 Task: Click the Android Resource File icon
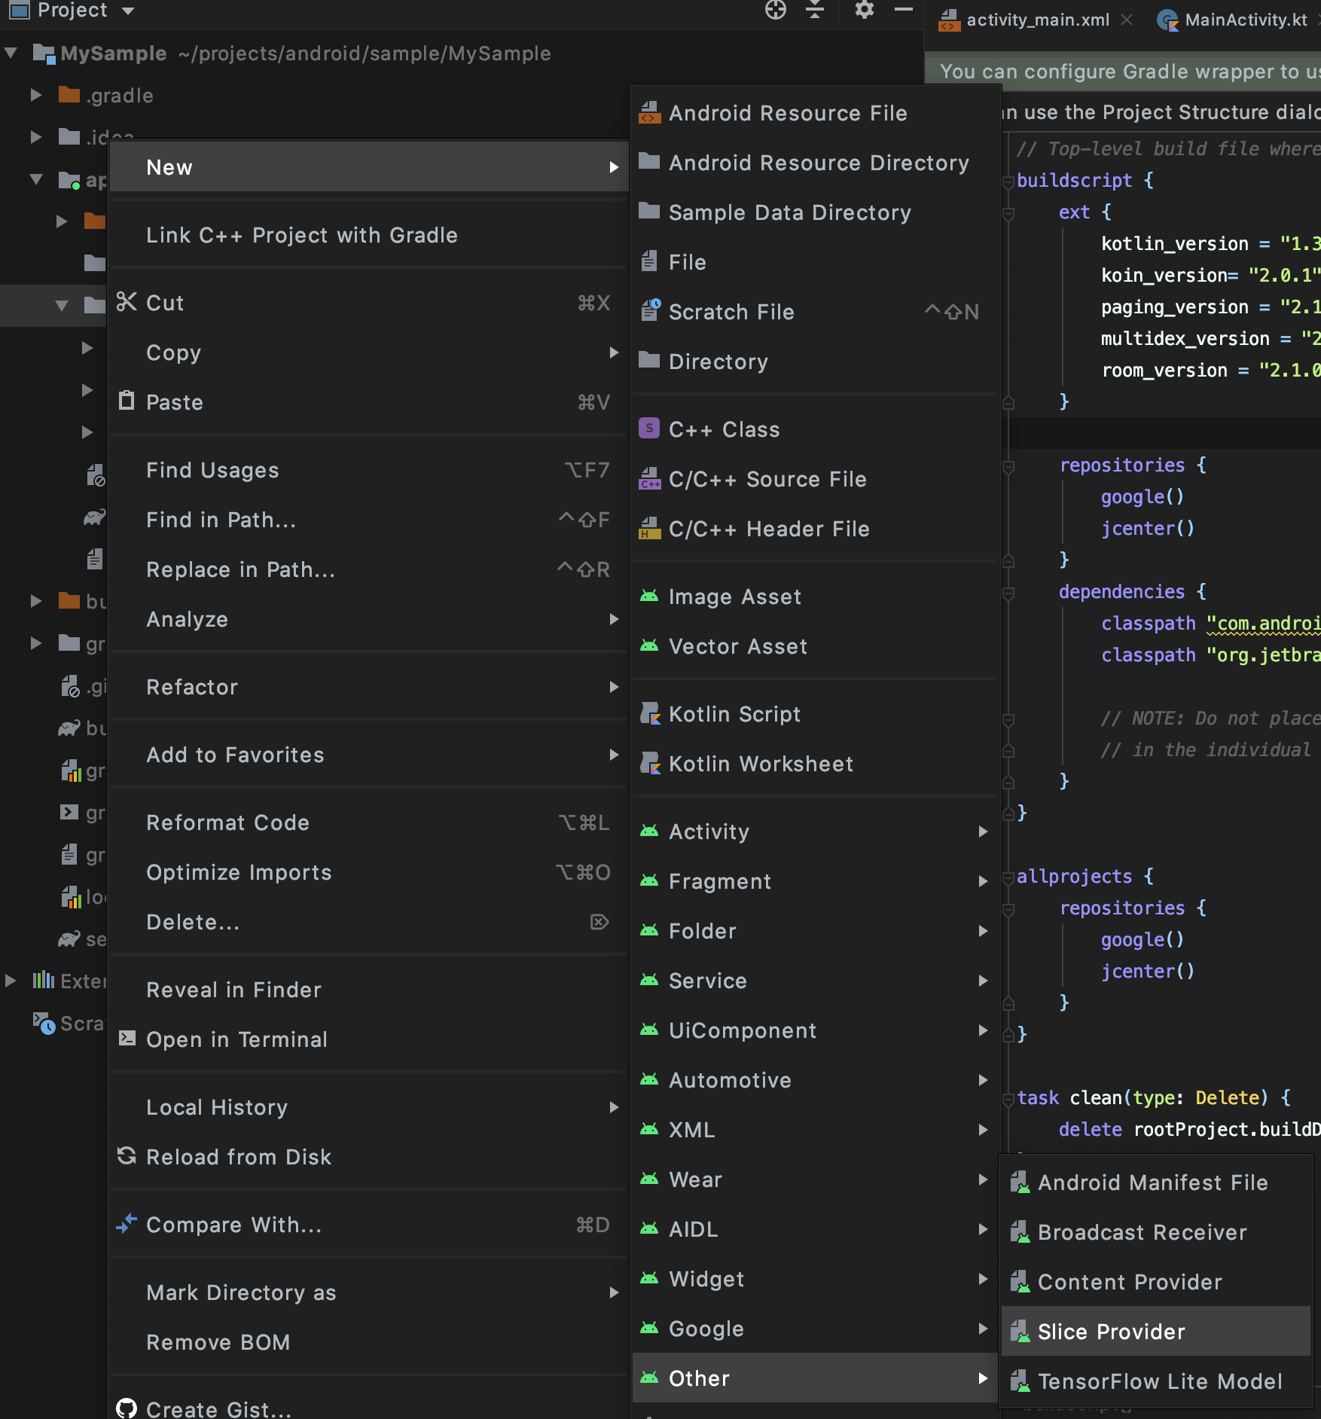click(x=649, y=113)
